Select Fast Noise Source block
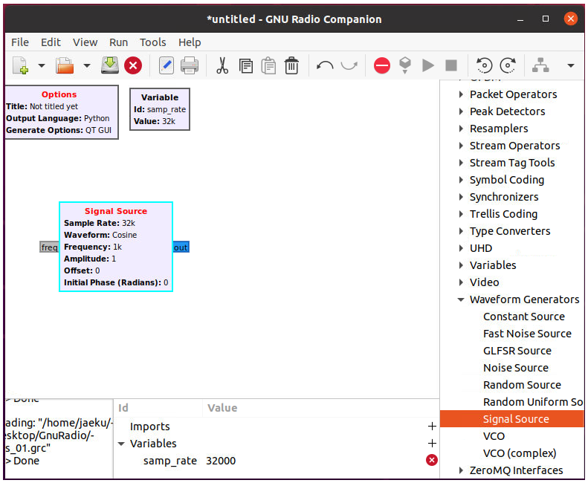The image size is (588, 483). (527, 334)
